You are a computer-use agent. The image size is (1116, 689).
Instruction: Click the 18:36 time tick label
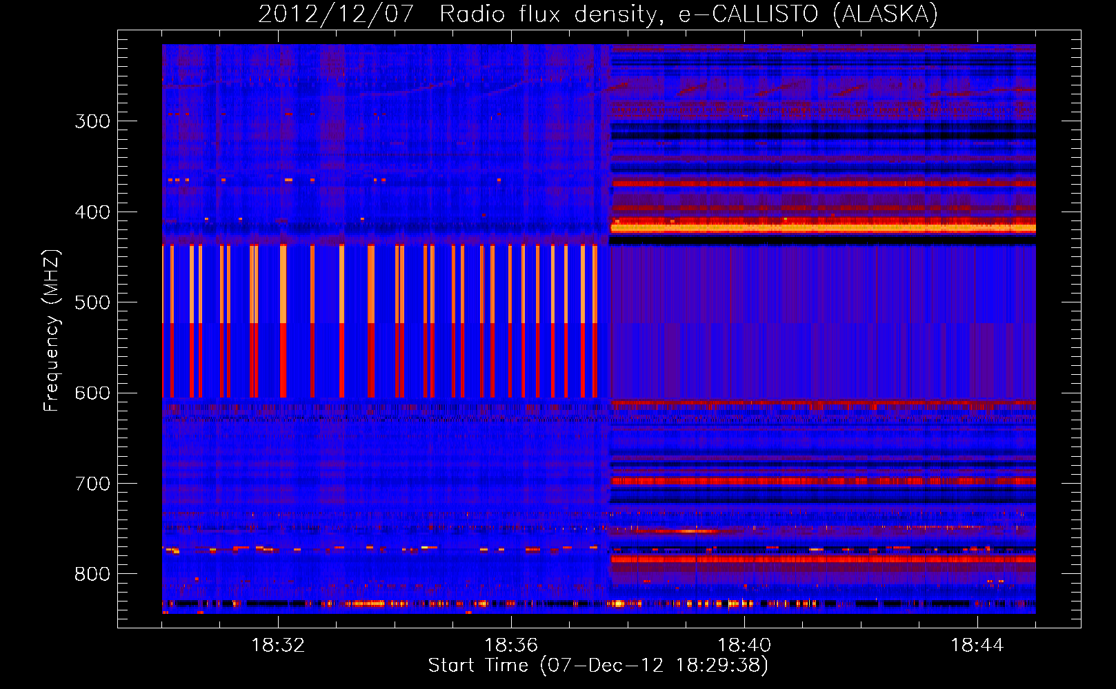511,646
